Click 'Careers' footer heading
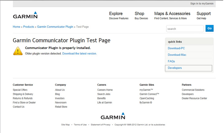The height and width of the screenshot is (133, 224). point(102,85)
